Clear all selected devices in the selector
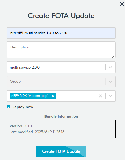Viewport: 125px width, 160px height. [x=101, y=96]
